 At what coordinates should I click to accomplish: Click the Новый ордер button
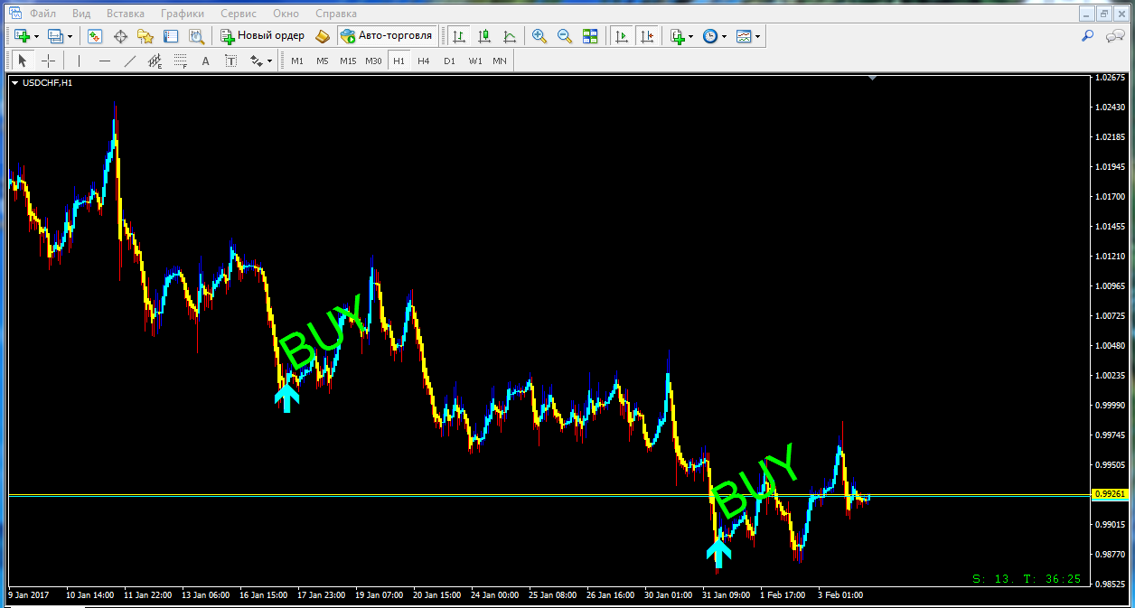point(263,36)
